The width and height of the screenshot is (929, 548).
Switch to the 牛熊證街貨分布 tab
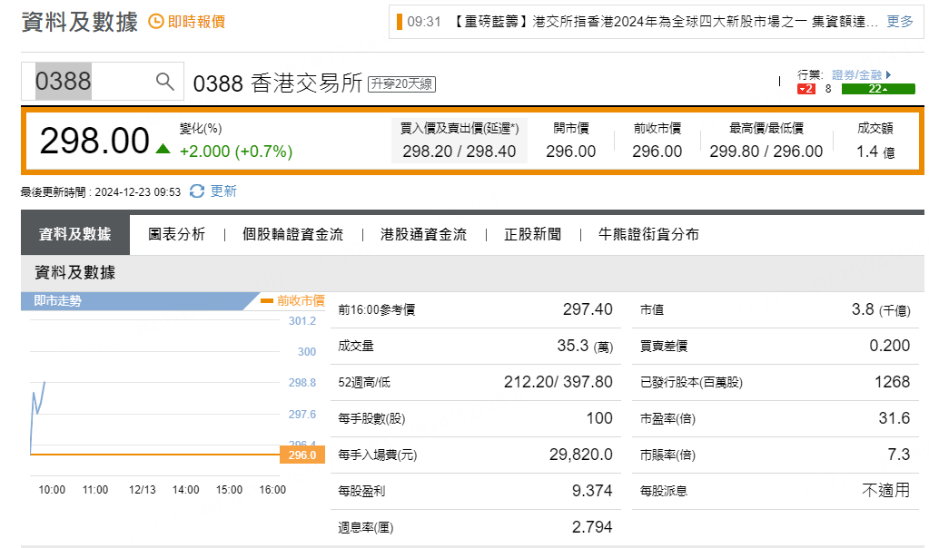tap(648, 234)
